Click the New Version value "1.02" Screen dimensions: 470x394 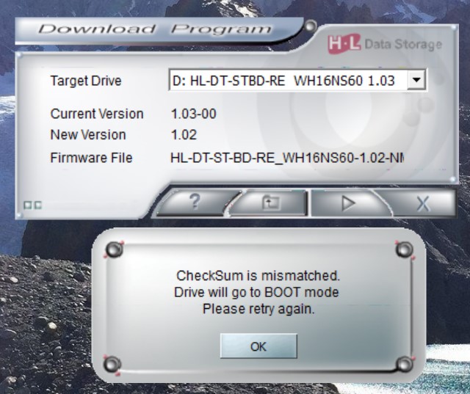click(184, 135)
